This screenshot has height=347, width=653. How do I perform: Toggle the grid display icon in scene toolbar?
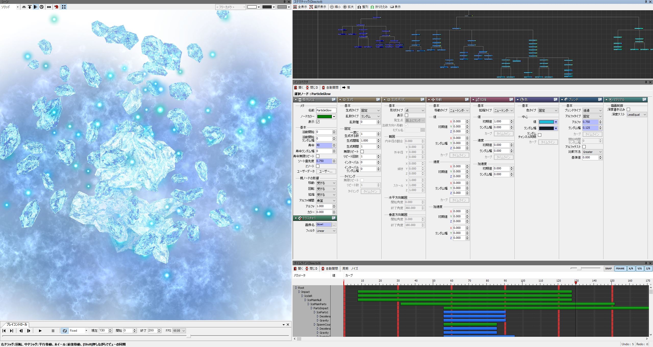tap(24, 7)
